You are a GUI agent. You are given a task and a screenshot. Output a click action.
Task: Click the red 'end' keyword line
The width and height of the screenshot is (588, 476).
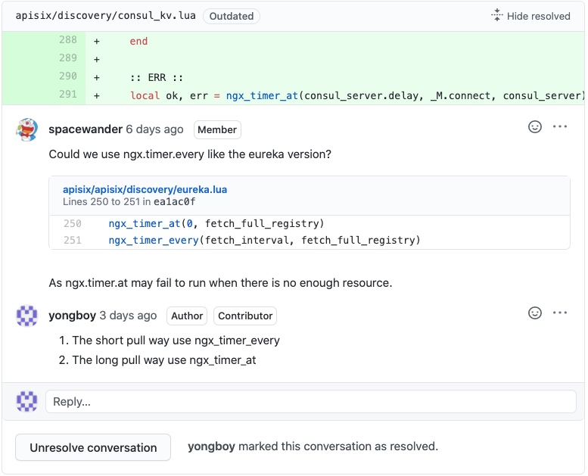click(x=138, y=42)
